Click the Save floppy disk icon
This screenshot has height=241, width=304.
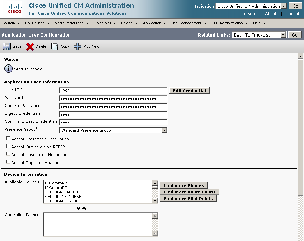(x=7, y=47)
